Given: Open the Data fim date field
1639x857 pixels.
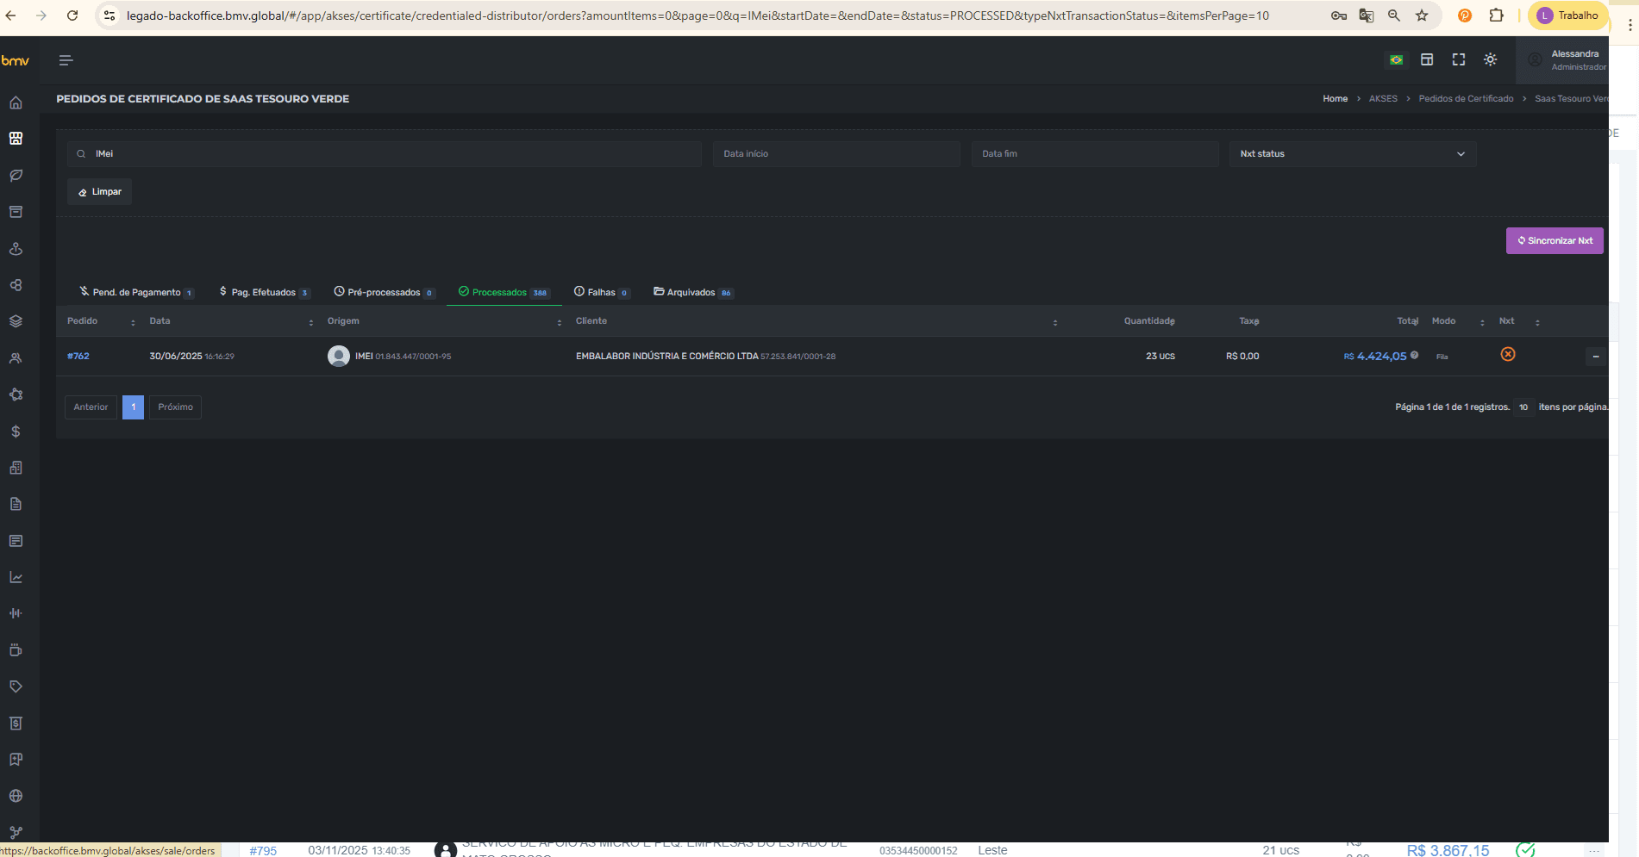Looking at the screenshot, I should [x=1095, y=154].
